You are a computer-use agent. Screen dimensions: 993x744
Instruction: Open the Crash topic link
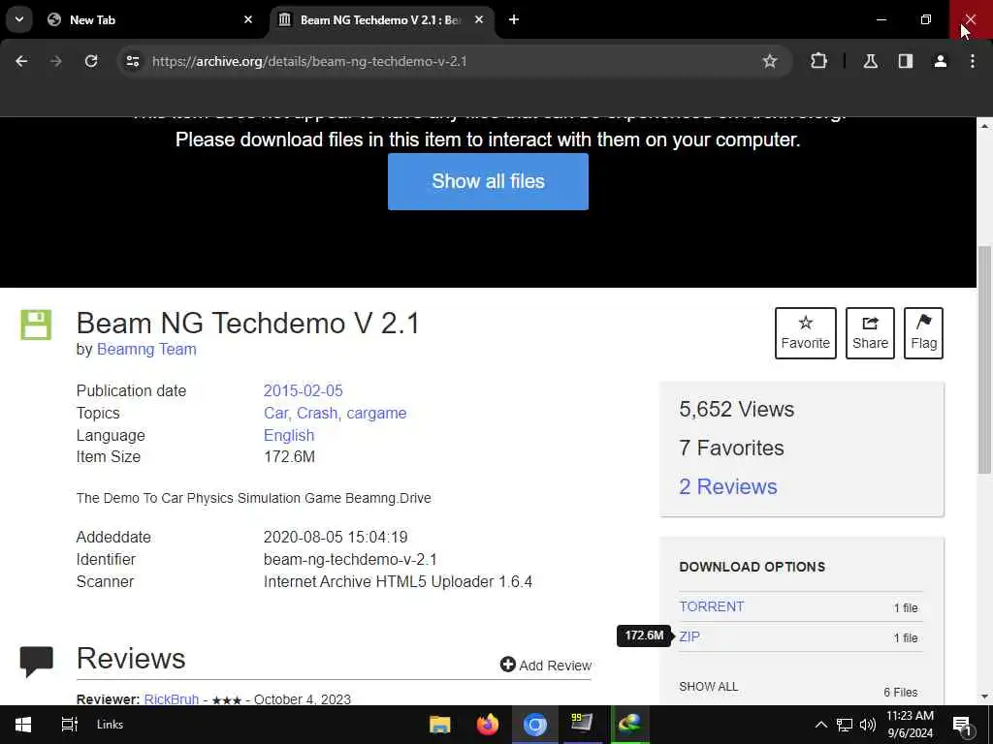pyautogui.click(x=317, y=413)
